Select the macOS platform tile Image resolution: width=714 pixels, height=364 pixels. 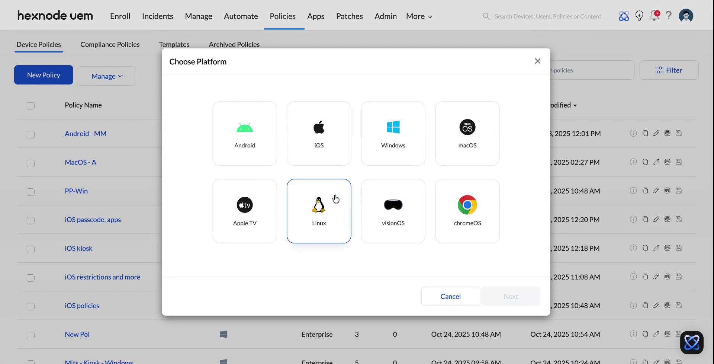[467, 133]
